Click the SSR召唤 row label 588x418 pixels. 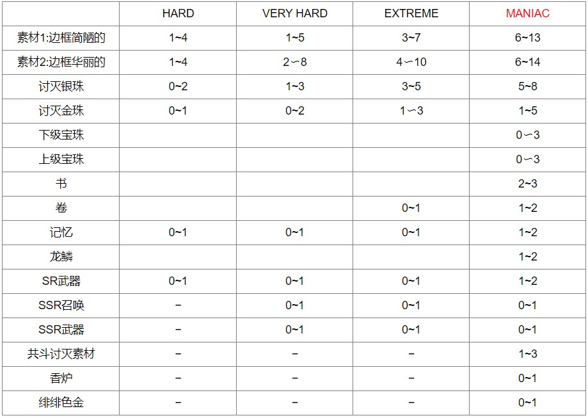[x=61, y=305]
